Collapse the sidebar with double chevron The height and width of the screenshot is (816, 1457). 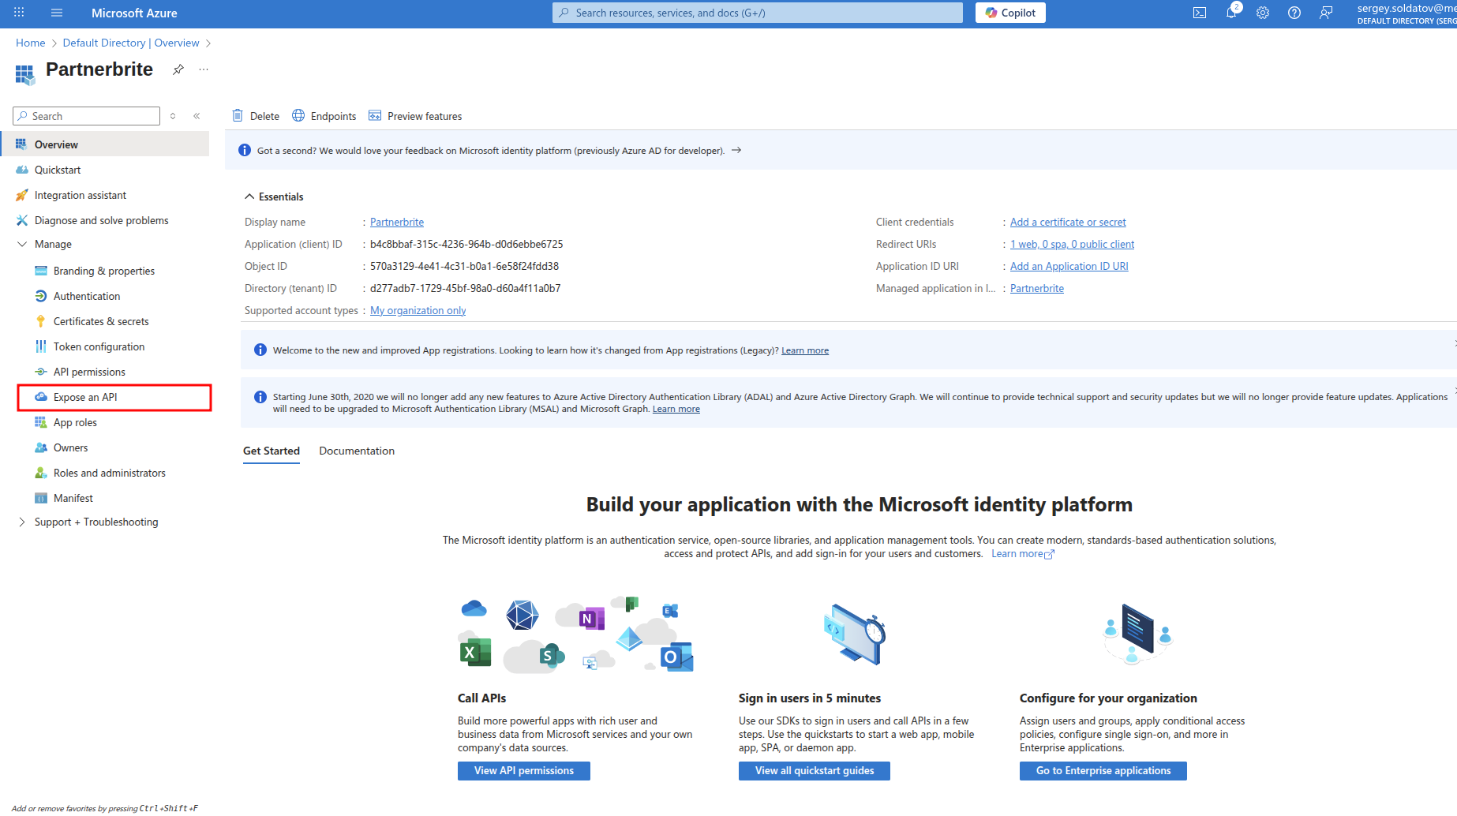tap(197, 116)
